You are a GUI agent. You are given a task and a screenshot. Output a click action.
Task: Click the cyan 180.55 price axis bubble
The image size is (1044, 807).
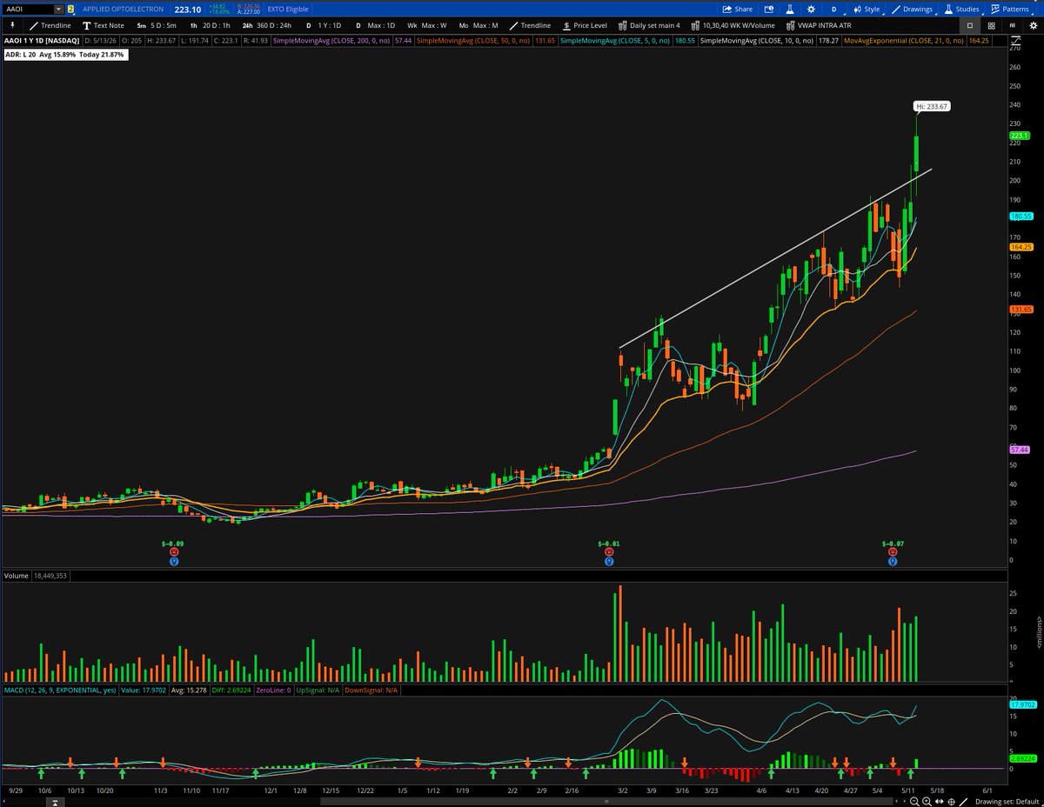click(x=1021, y=216)
